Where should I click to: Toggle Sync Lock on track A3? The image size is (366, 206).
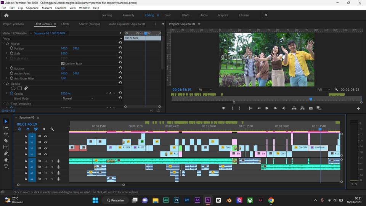tap(39, 173)
